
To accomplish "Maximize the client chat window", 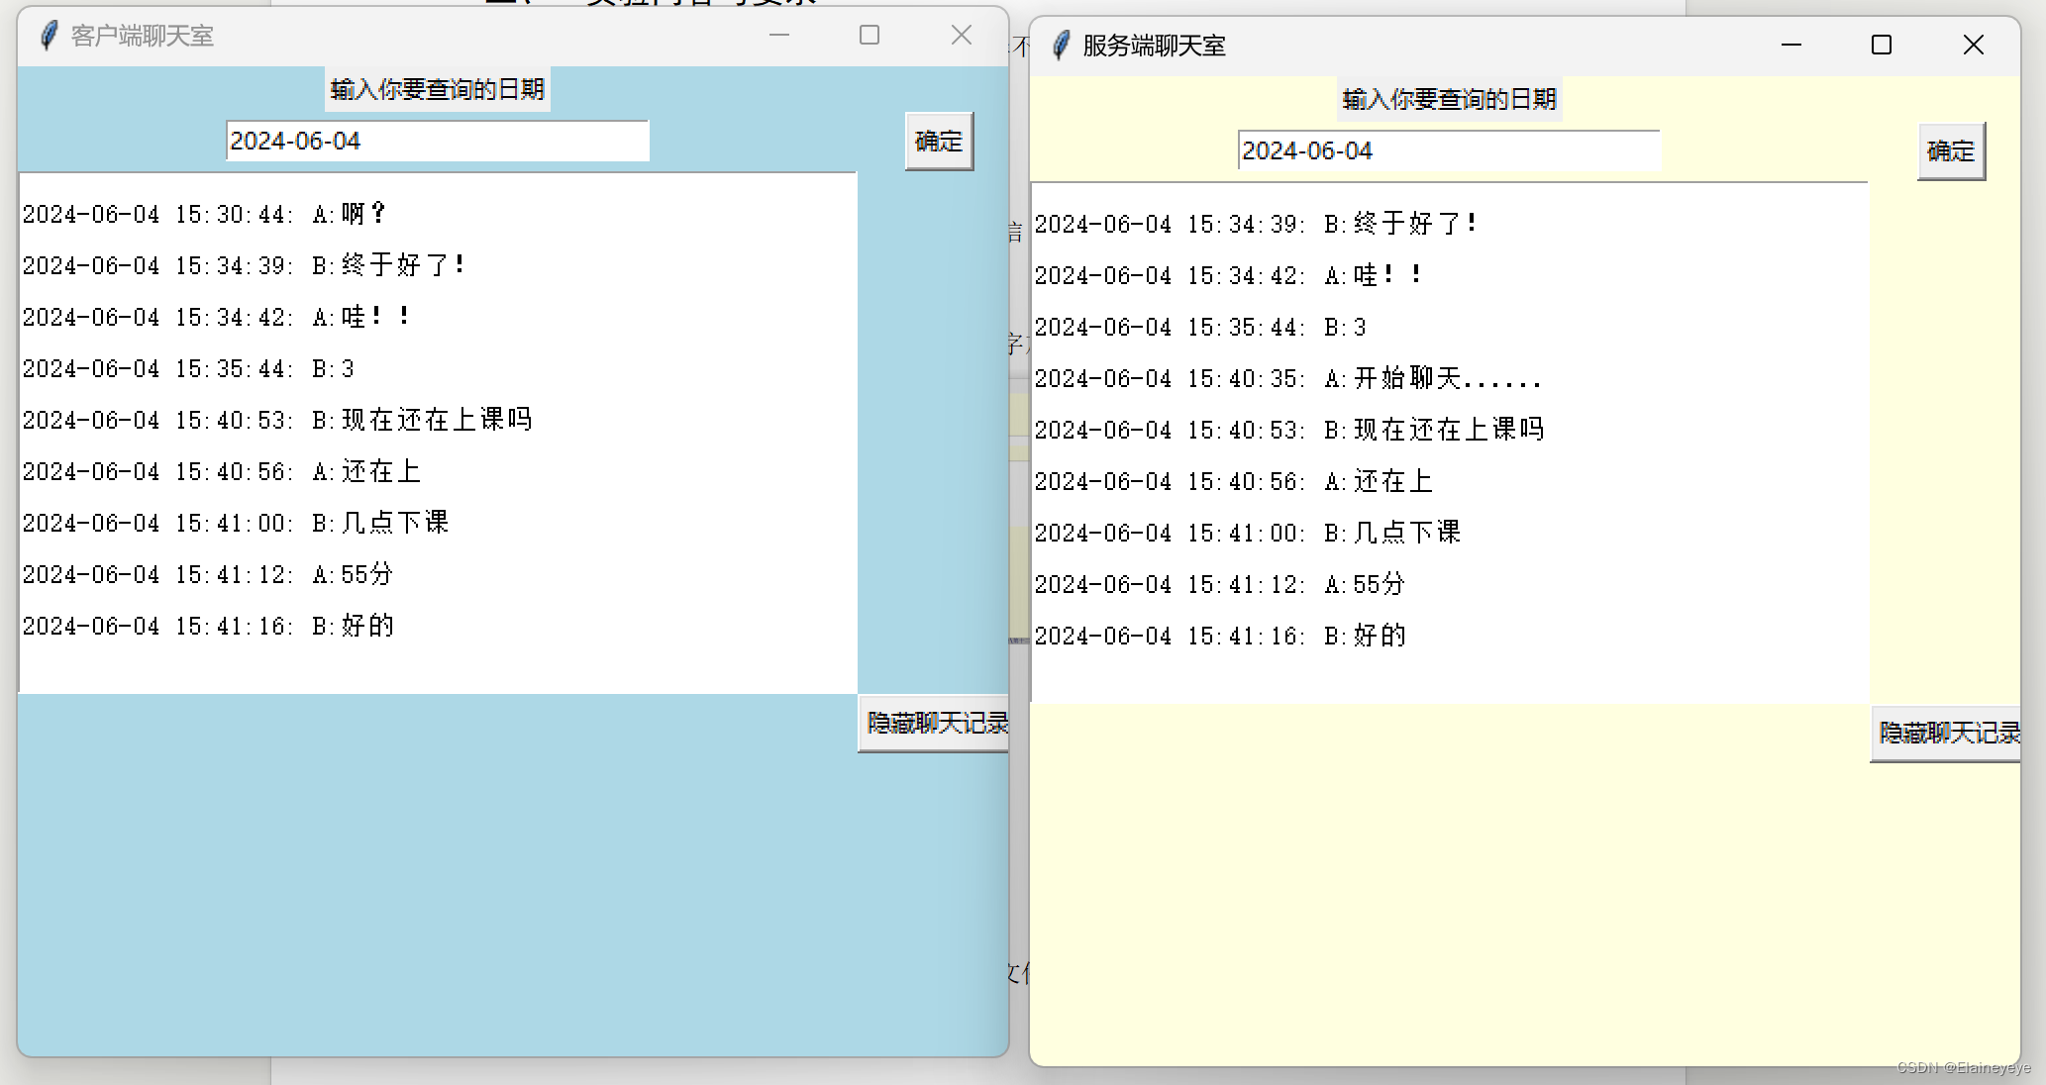I will (870, 36).
